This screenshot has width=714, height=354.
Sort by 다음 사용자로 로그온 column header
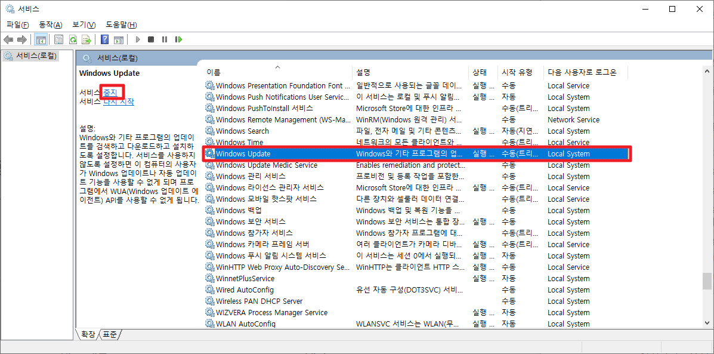click(586, 72)
